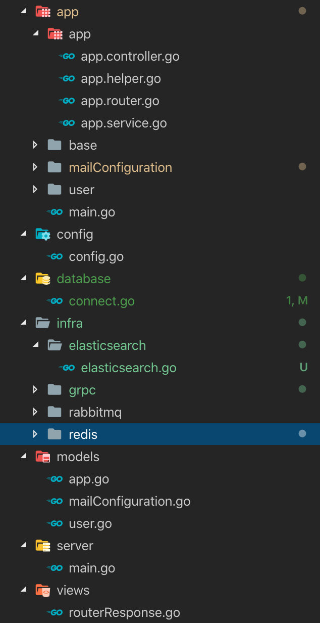Click the Go icon beside connect.go
Image resolution: width=320 pixels, height=623 pixels.
click(x=55, y=301)
